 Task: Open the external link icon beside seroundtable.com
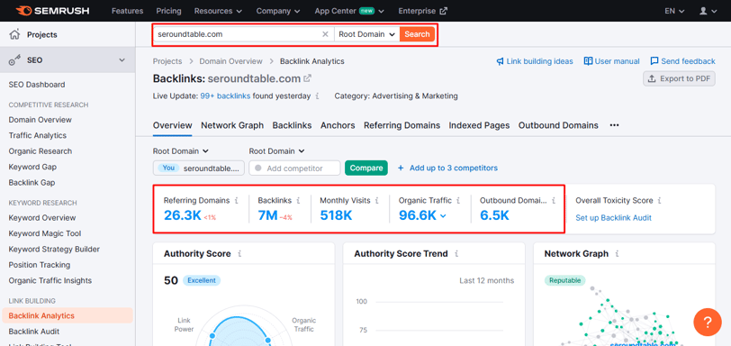308,78
